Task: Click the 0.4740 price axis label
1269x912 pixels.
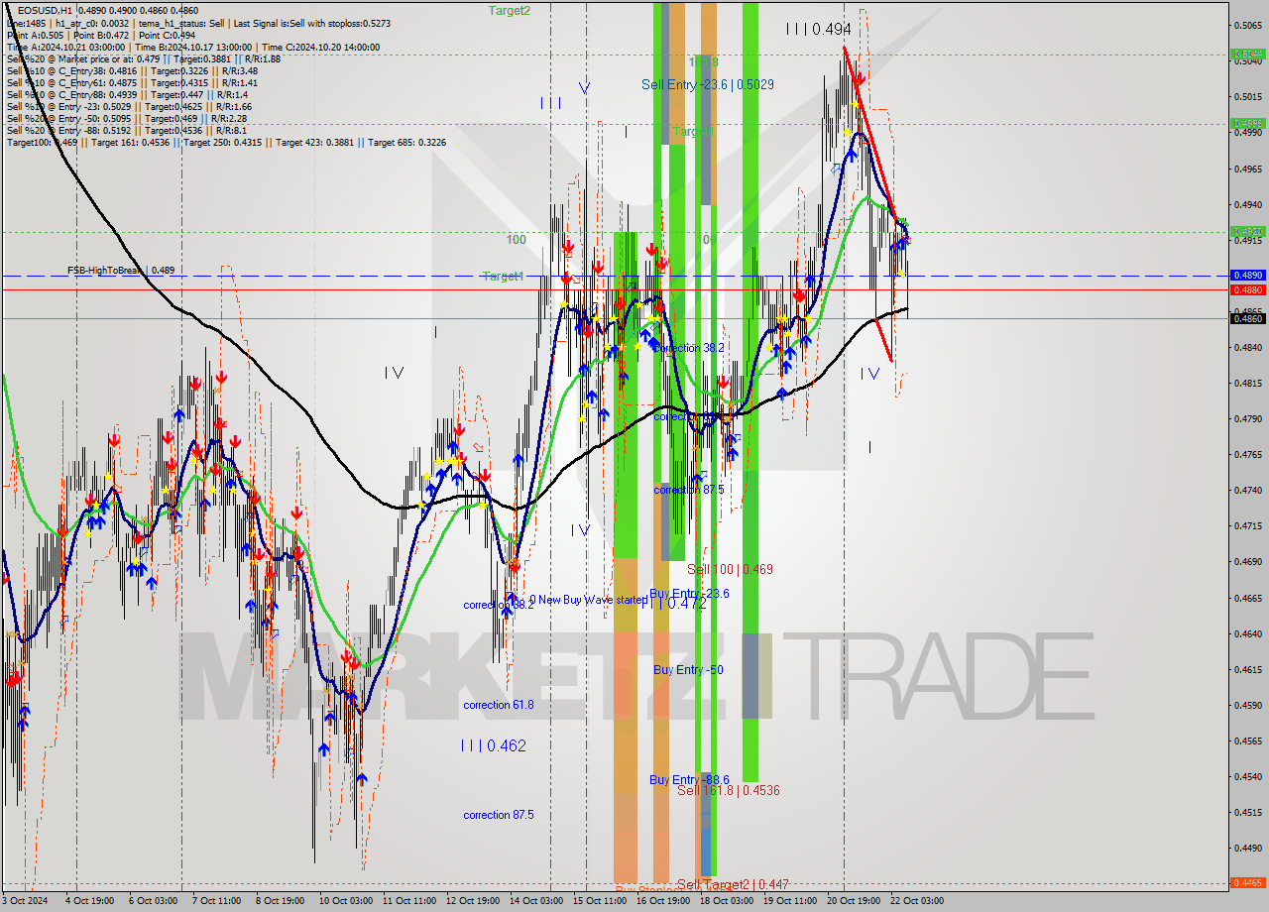Action: click(x=1247, y=490)
